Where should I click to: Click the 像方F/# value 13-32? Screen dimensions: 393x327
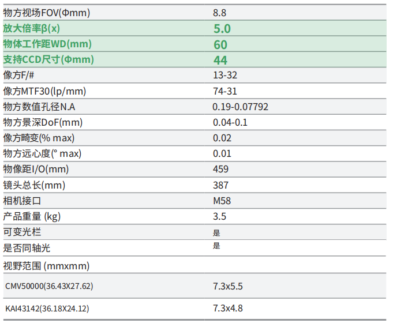(225, 76)
